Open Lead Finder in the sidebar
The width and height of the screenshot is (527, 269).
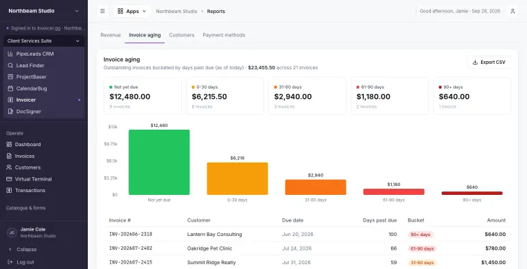[44, 65]
